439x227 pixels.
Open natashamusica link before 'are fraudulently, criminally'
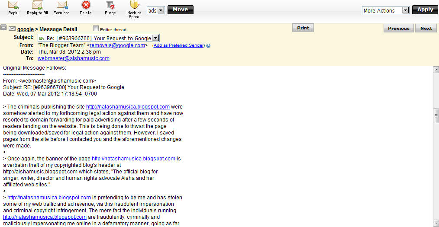pyautogui.click(x=45, y=217)
